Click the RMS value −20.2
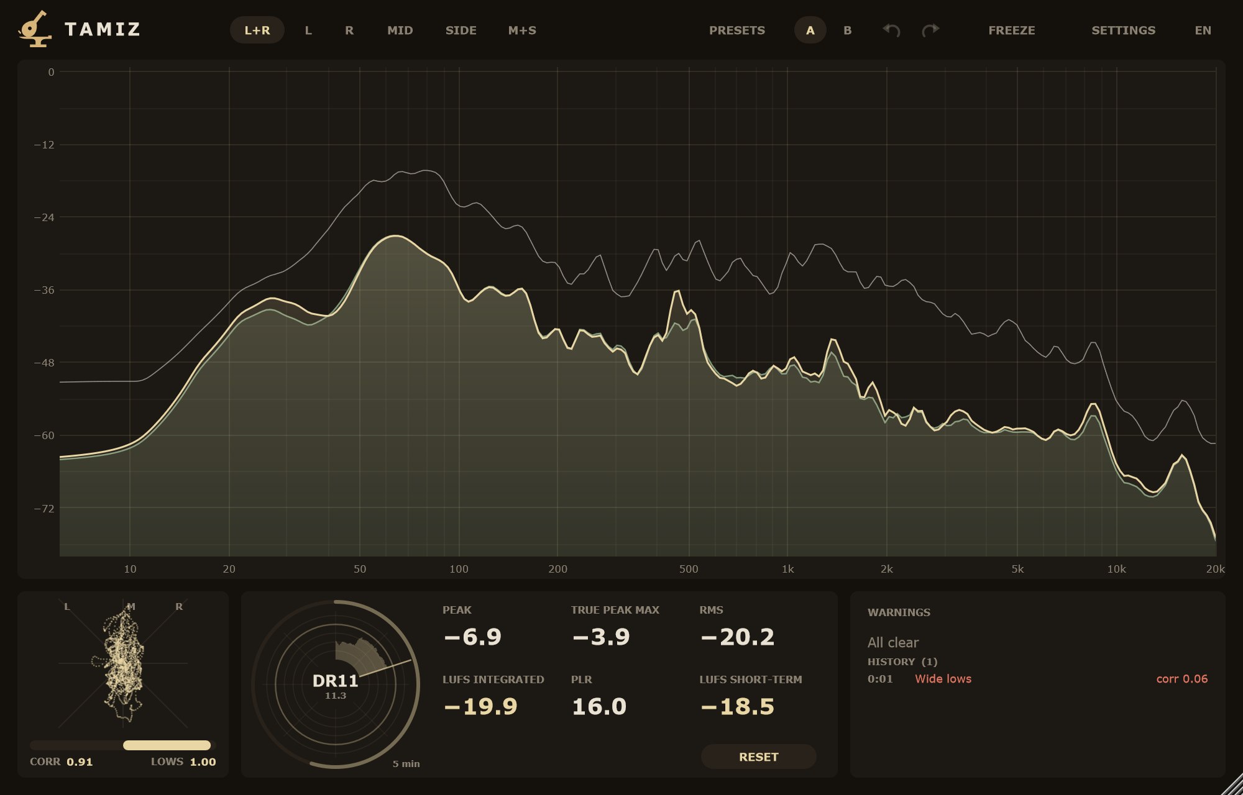Image resolution: width=1243 pixels, height=795 pixels. pos(737,637)
